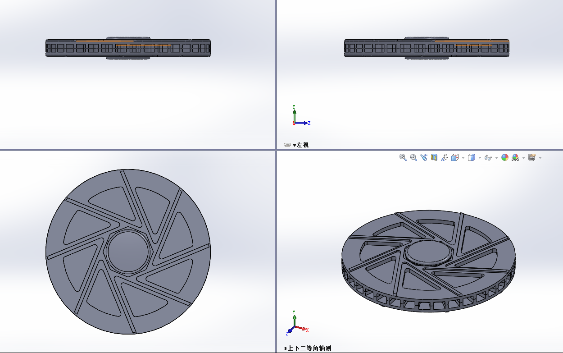
Task: Click the *上下二等角轴测 view label
Action: point(308,348)
